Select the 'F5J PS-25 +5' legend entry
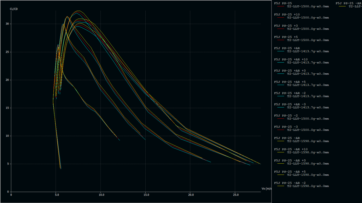 point(286,37)
